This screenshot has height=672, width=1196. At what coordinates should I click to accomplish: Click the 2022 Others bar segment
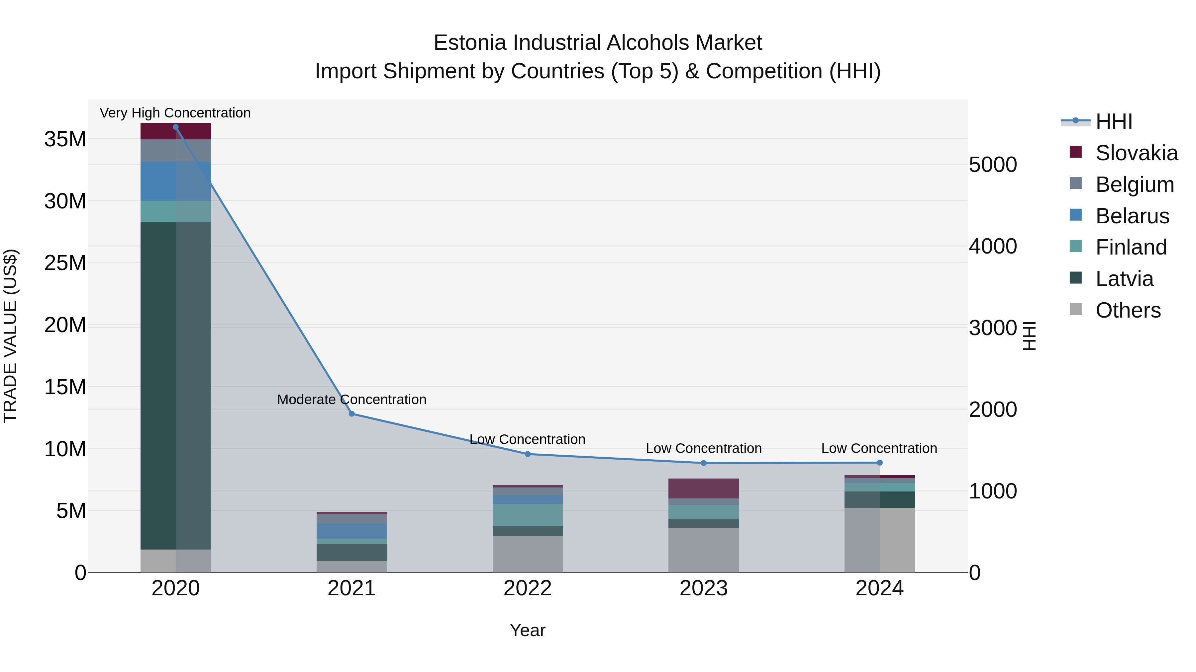point(528,554)
